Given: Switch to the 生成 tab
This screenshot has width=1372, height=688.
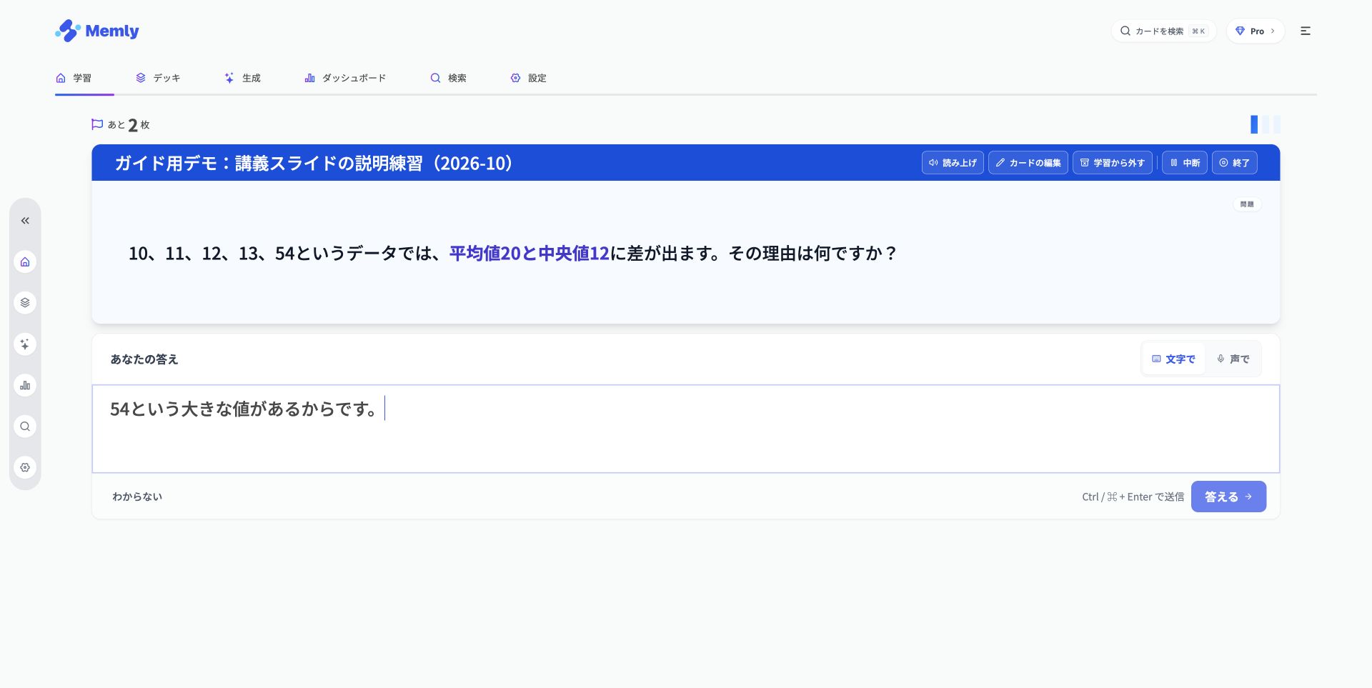Looking at the screenshot, I should [x=242, y=78].
